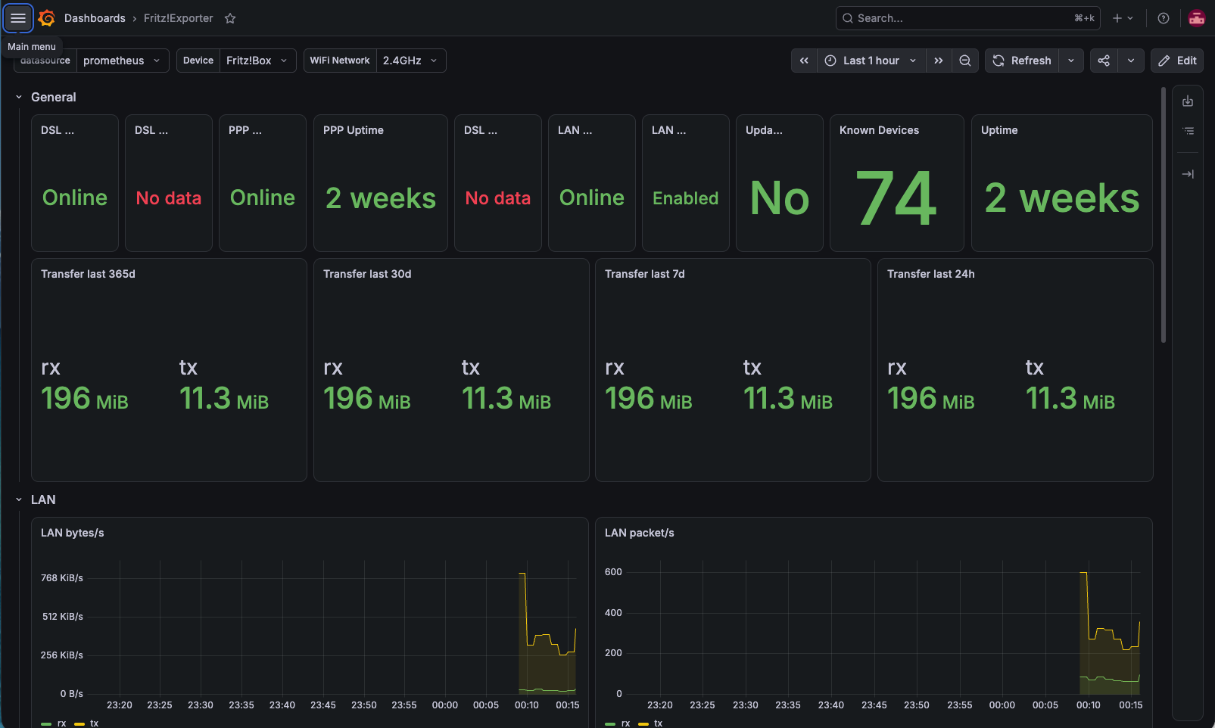The image size is (1215, 728).
Task: Click the Known Devices value 74
Action: click(897, 198)
